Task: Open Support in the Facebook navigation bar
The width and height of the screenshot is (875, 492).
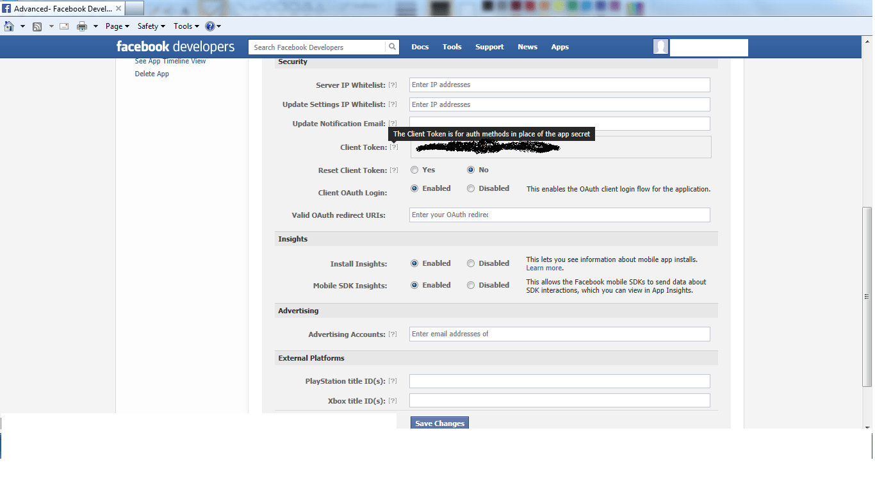Action: coord(489,47)
